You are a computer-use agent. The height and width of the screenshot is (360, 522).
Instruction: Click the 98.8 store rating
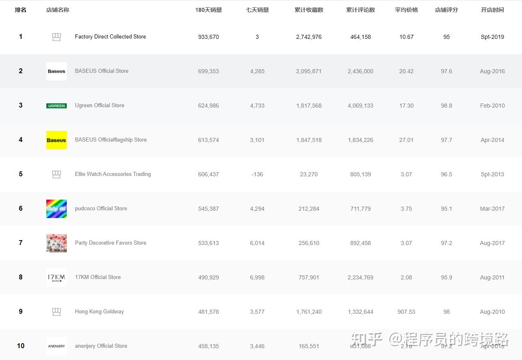click(447, 106)
